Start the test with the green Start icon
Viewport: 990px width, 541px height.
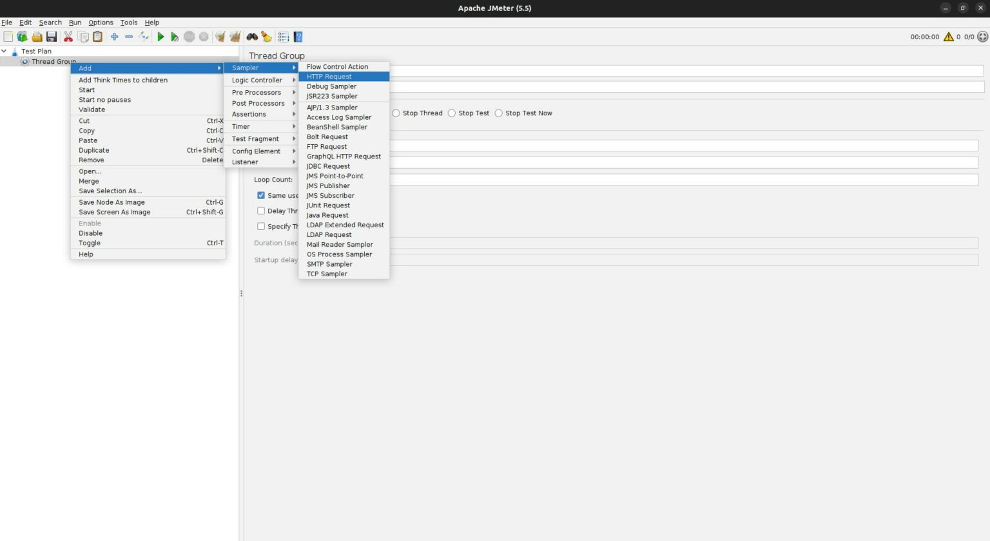pos(160,37)
